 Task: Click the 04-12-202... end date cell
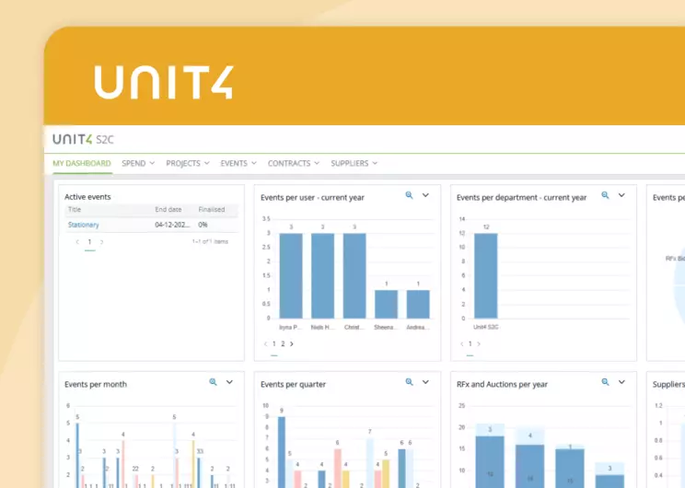click(172, 225)
